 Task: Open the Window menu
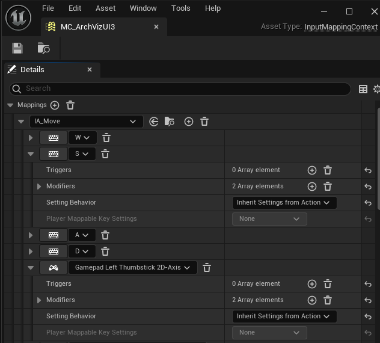(x=143, y=8)
